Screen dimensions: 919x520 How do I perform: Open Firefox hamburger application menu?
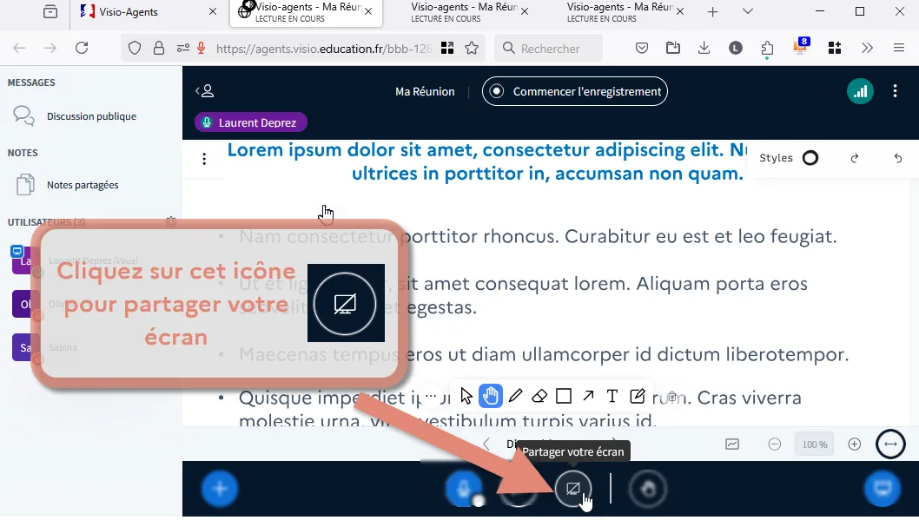point(898,48)
